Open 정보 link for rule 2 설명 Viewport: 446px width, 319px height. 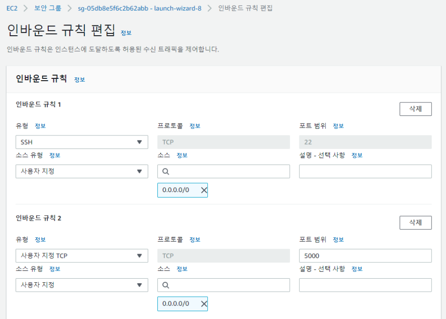(357, 269)
